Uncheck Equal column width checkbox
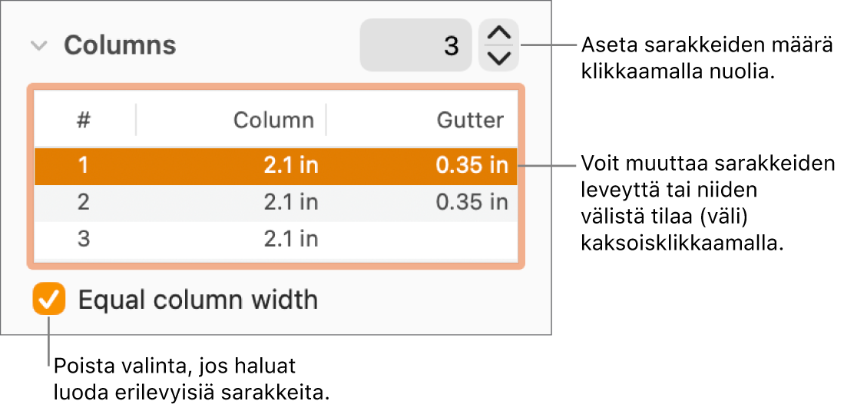Viewport: 844px width, 411px height. click(x=49, y=300)
